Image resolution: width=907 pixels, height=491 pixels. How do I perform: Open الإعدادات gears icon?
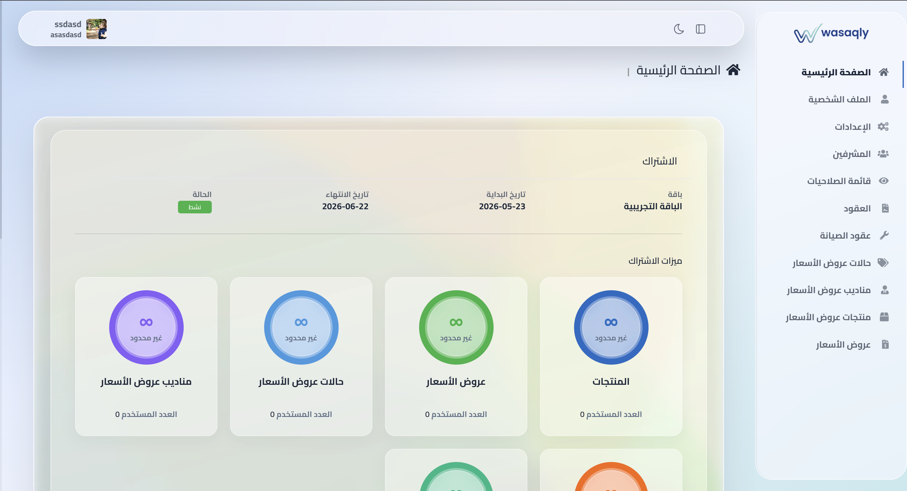883,126
